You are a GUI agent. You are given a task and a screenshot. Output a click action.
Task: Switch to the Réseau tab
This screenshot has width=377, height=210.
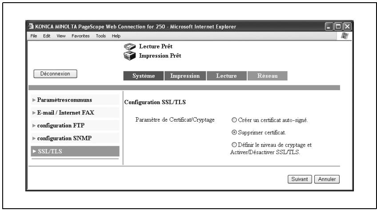pyautogui.click(x=267, y=76)
